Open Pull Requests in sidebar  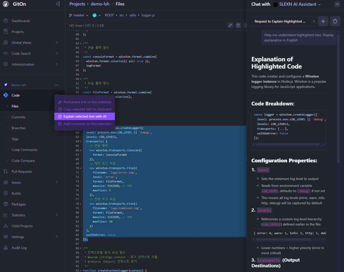pyautogui.click(x=21, y=172)
